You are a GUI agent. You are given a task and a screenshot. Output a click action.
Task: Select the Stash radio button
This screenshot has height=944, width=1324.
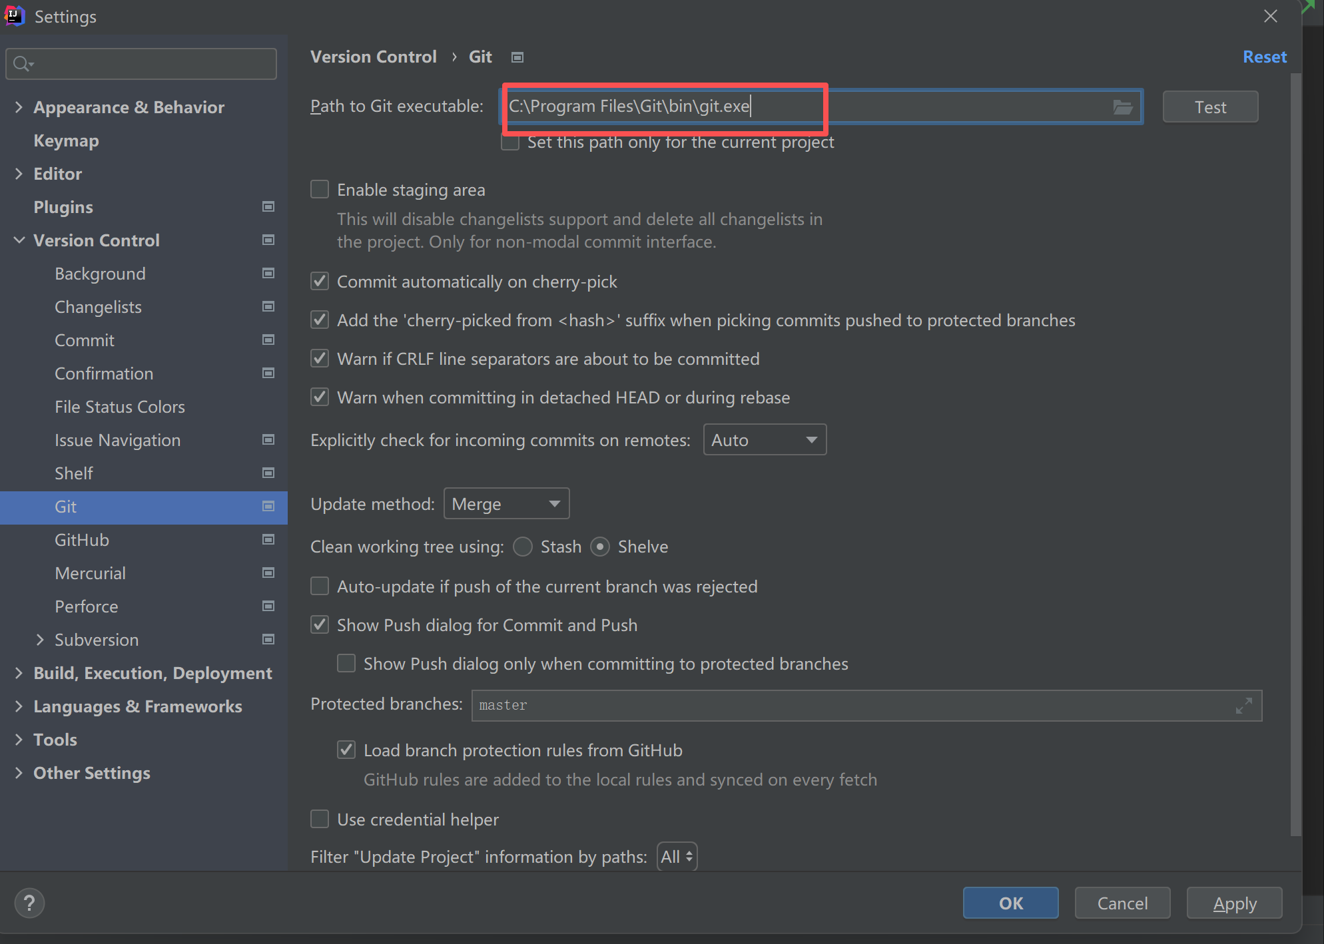pos(523,547)
